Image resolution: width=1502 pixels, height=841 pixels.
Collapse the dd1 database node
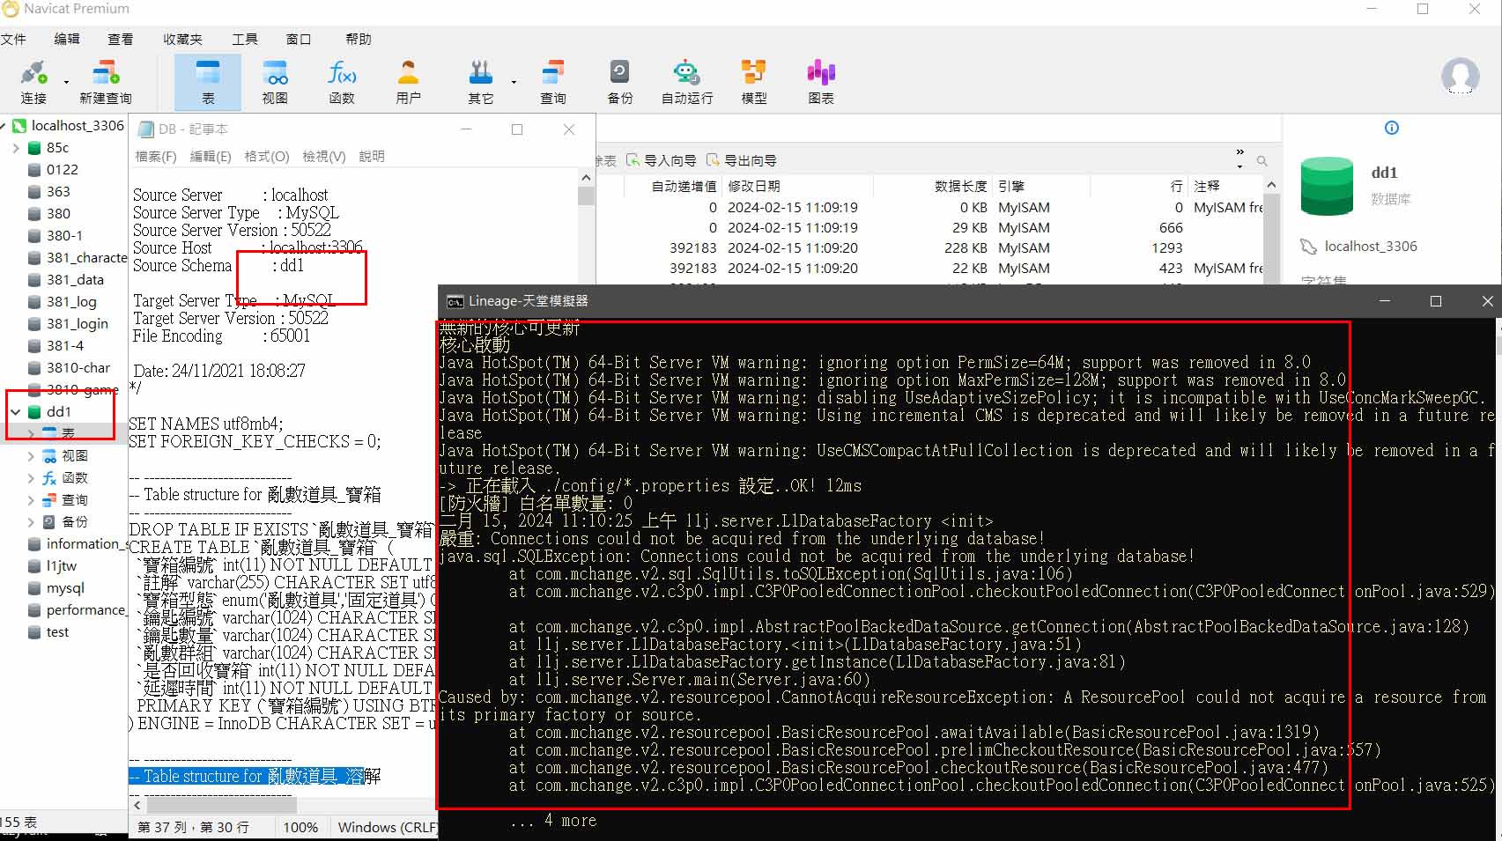pos(16,411)
